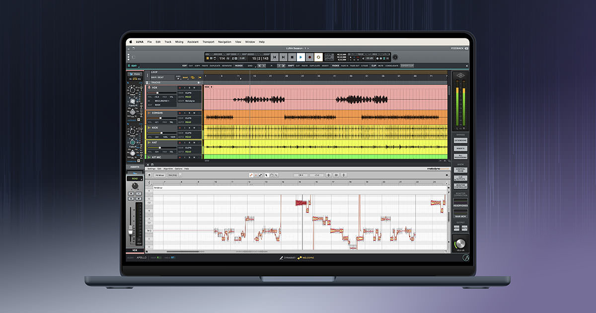The image size is (596, 313).
Task: Click the VOX track microphone icon
Action: [149, 87]
